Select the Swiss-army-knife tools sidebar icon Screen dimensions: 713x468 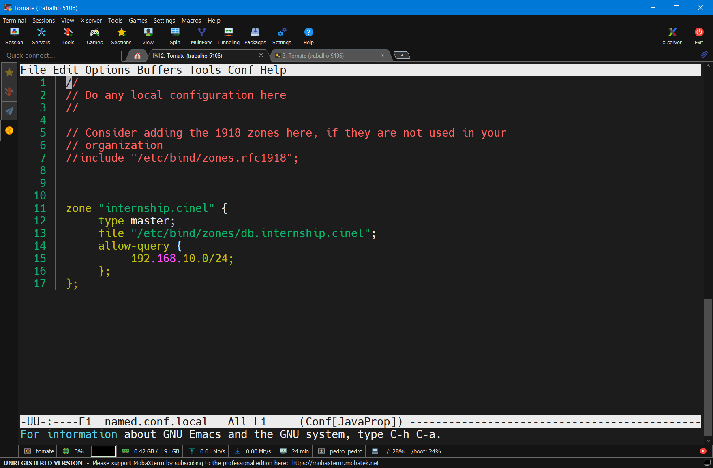[x=9, y=91]
